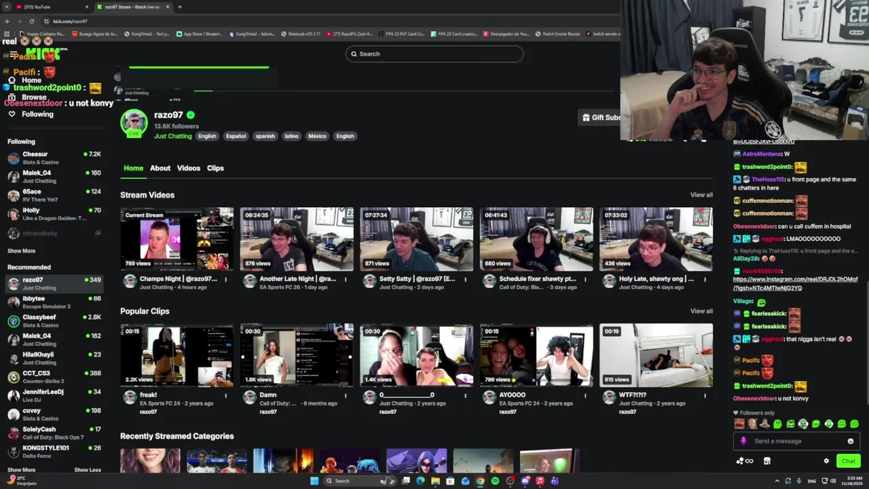Go back with the browser back arrow
Image resolution: width=869 pixels, height=489 pixels.
point(7,21)
